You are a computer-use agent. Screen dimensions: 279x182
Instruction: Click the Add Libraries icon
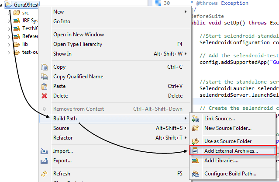(x=195, y=161)
